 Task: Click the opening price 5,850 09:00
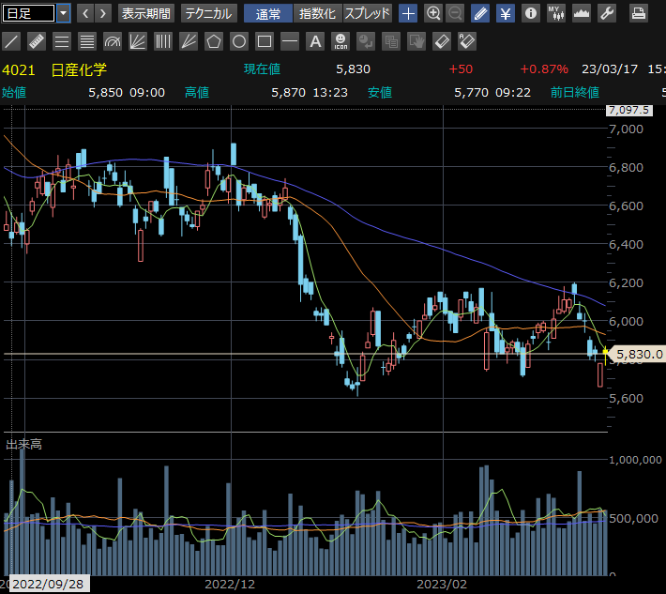127,93
